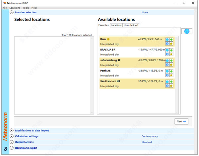The width and height of the screenshot is (199, 156).
Task: Open the Tools menu
Action: [26, 8]
